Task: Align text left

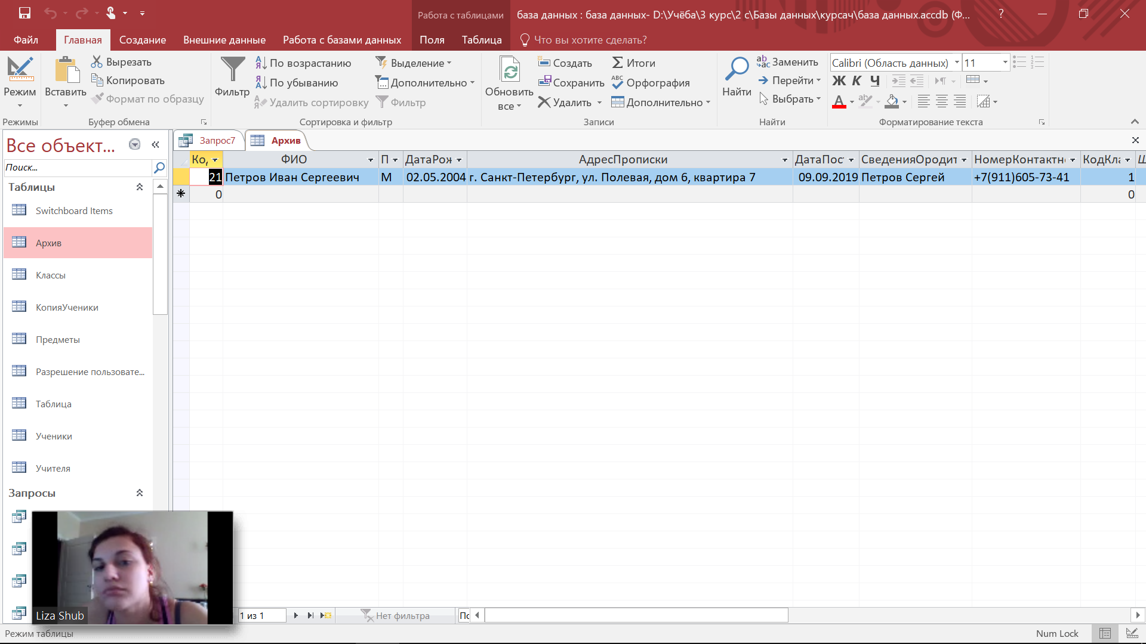Action: (x=923, y=102)
